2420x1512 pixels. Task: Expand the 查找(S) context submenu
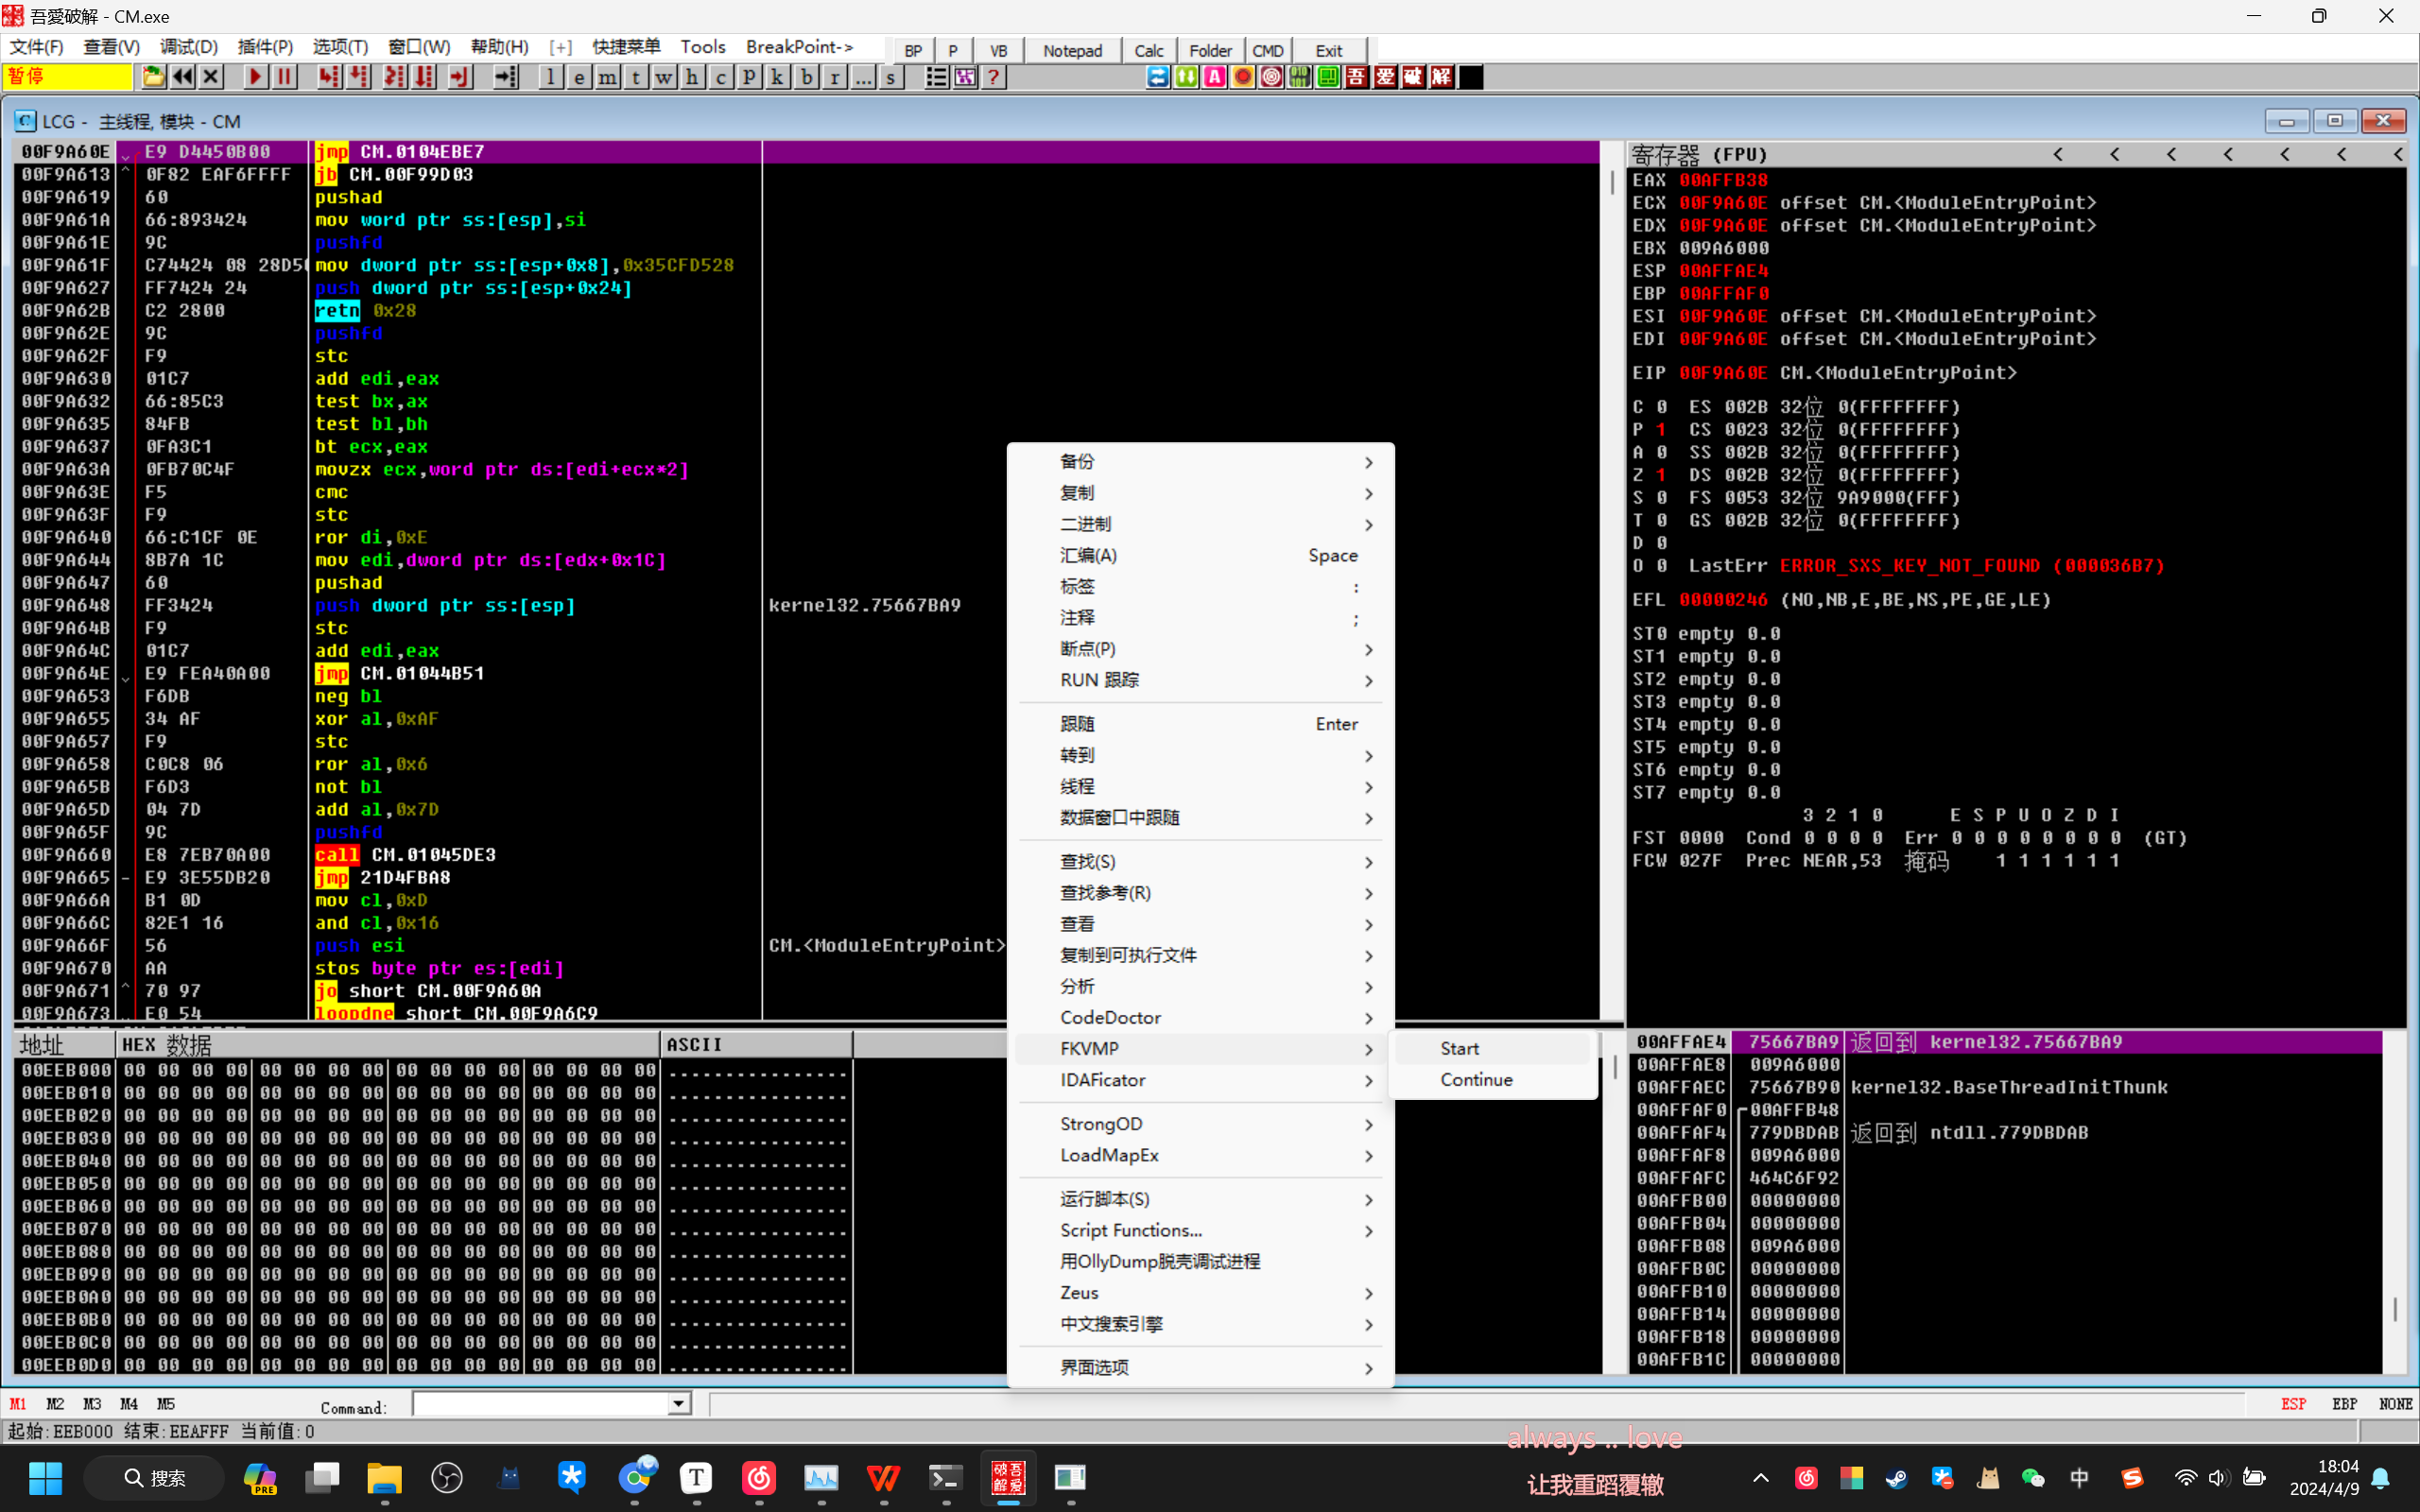(x=1200, y=862)
